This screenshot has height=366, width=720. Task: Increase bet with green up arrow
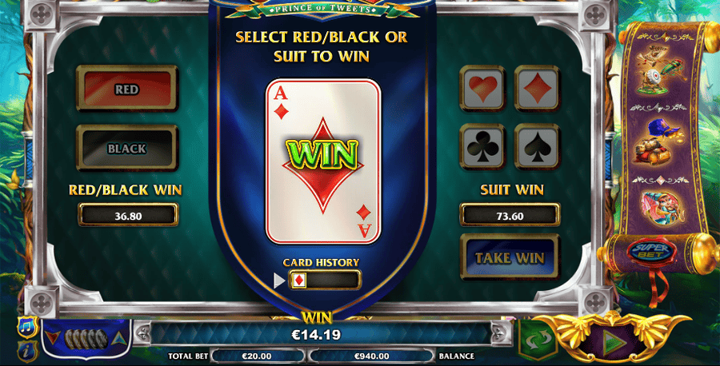click(x=119, y=339)
